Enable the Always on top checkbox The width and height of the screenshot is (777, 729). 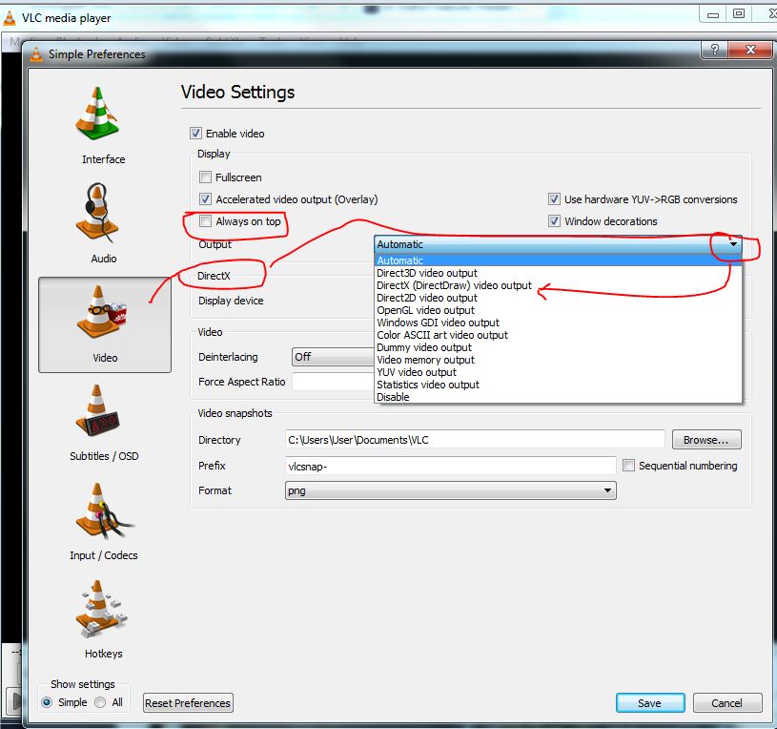click(205, 221)
